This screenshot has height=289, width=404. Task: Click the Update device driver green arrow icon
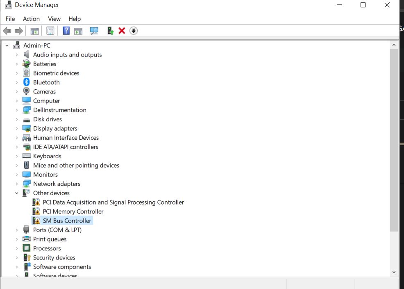[110, 31]
